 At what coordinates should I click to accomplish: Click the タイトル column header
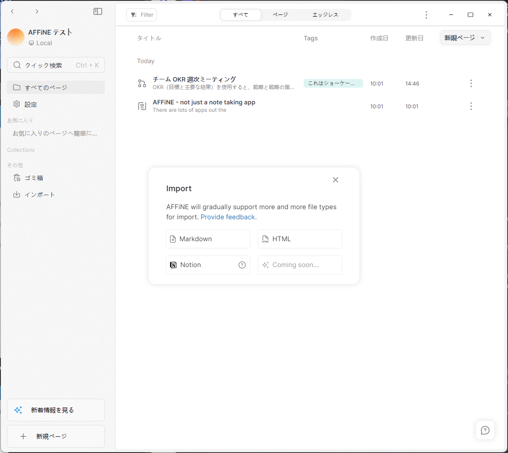[149, 38]
